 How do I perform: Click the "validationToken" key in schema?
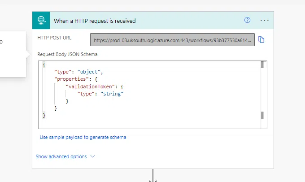tap(90, 87)
